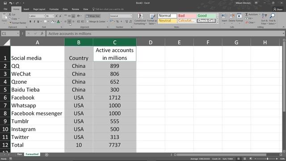The height and width of the screenshot is (161, 286).
Task: Switch to the Data tab
Action: click(x=65, y=9)
